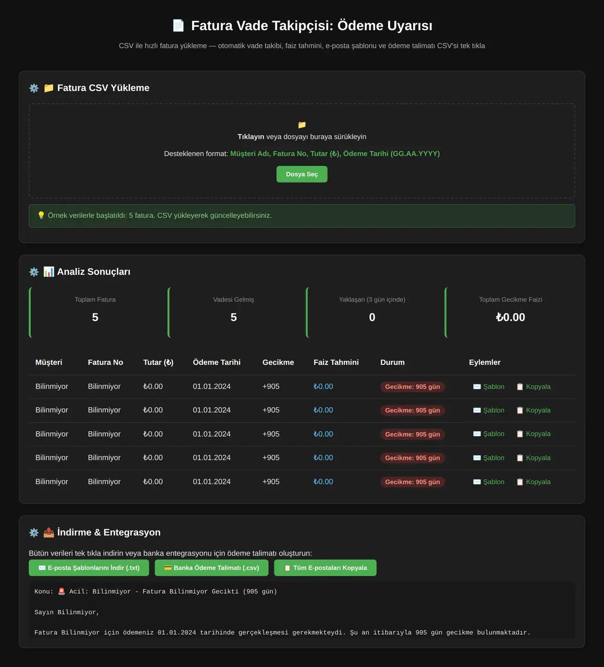Click the folder icon inside the upload drop zone

click(x=302, y=125)
